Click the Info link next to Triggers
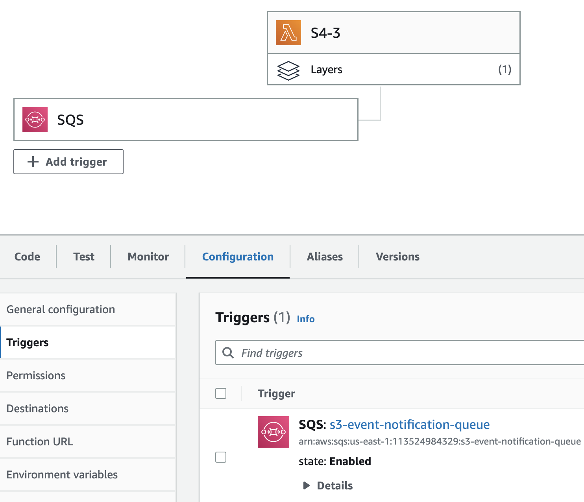Image resolution: width=584 pixels, height=502 pixels. (x=306, y=319)
